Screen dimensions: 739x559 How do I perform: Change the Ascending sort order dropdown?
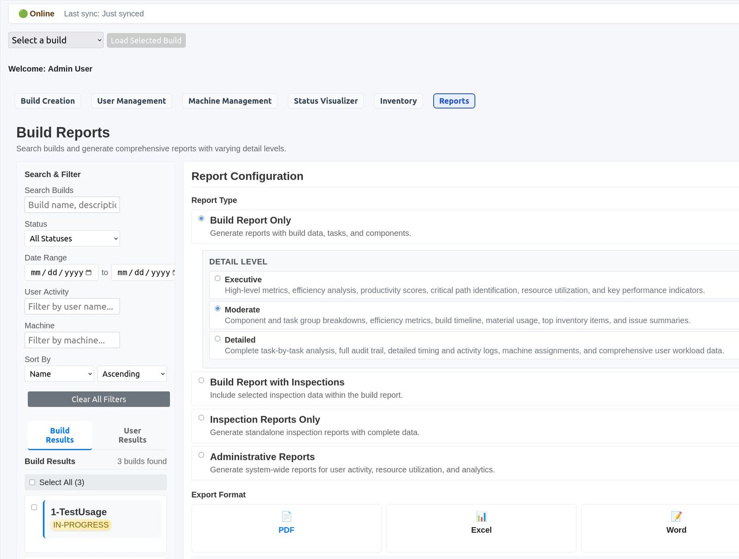click(132, 374)
